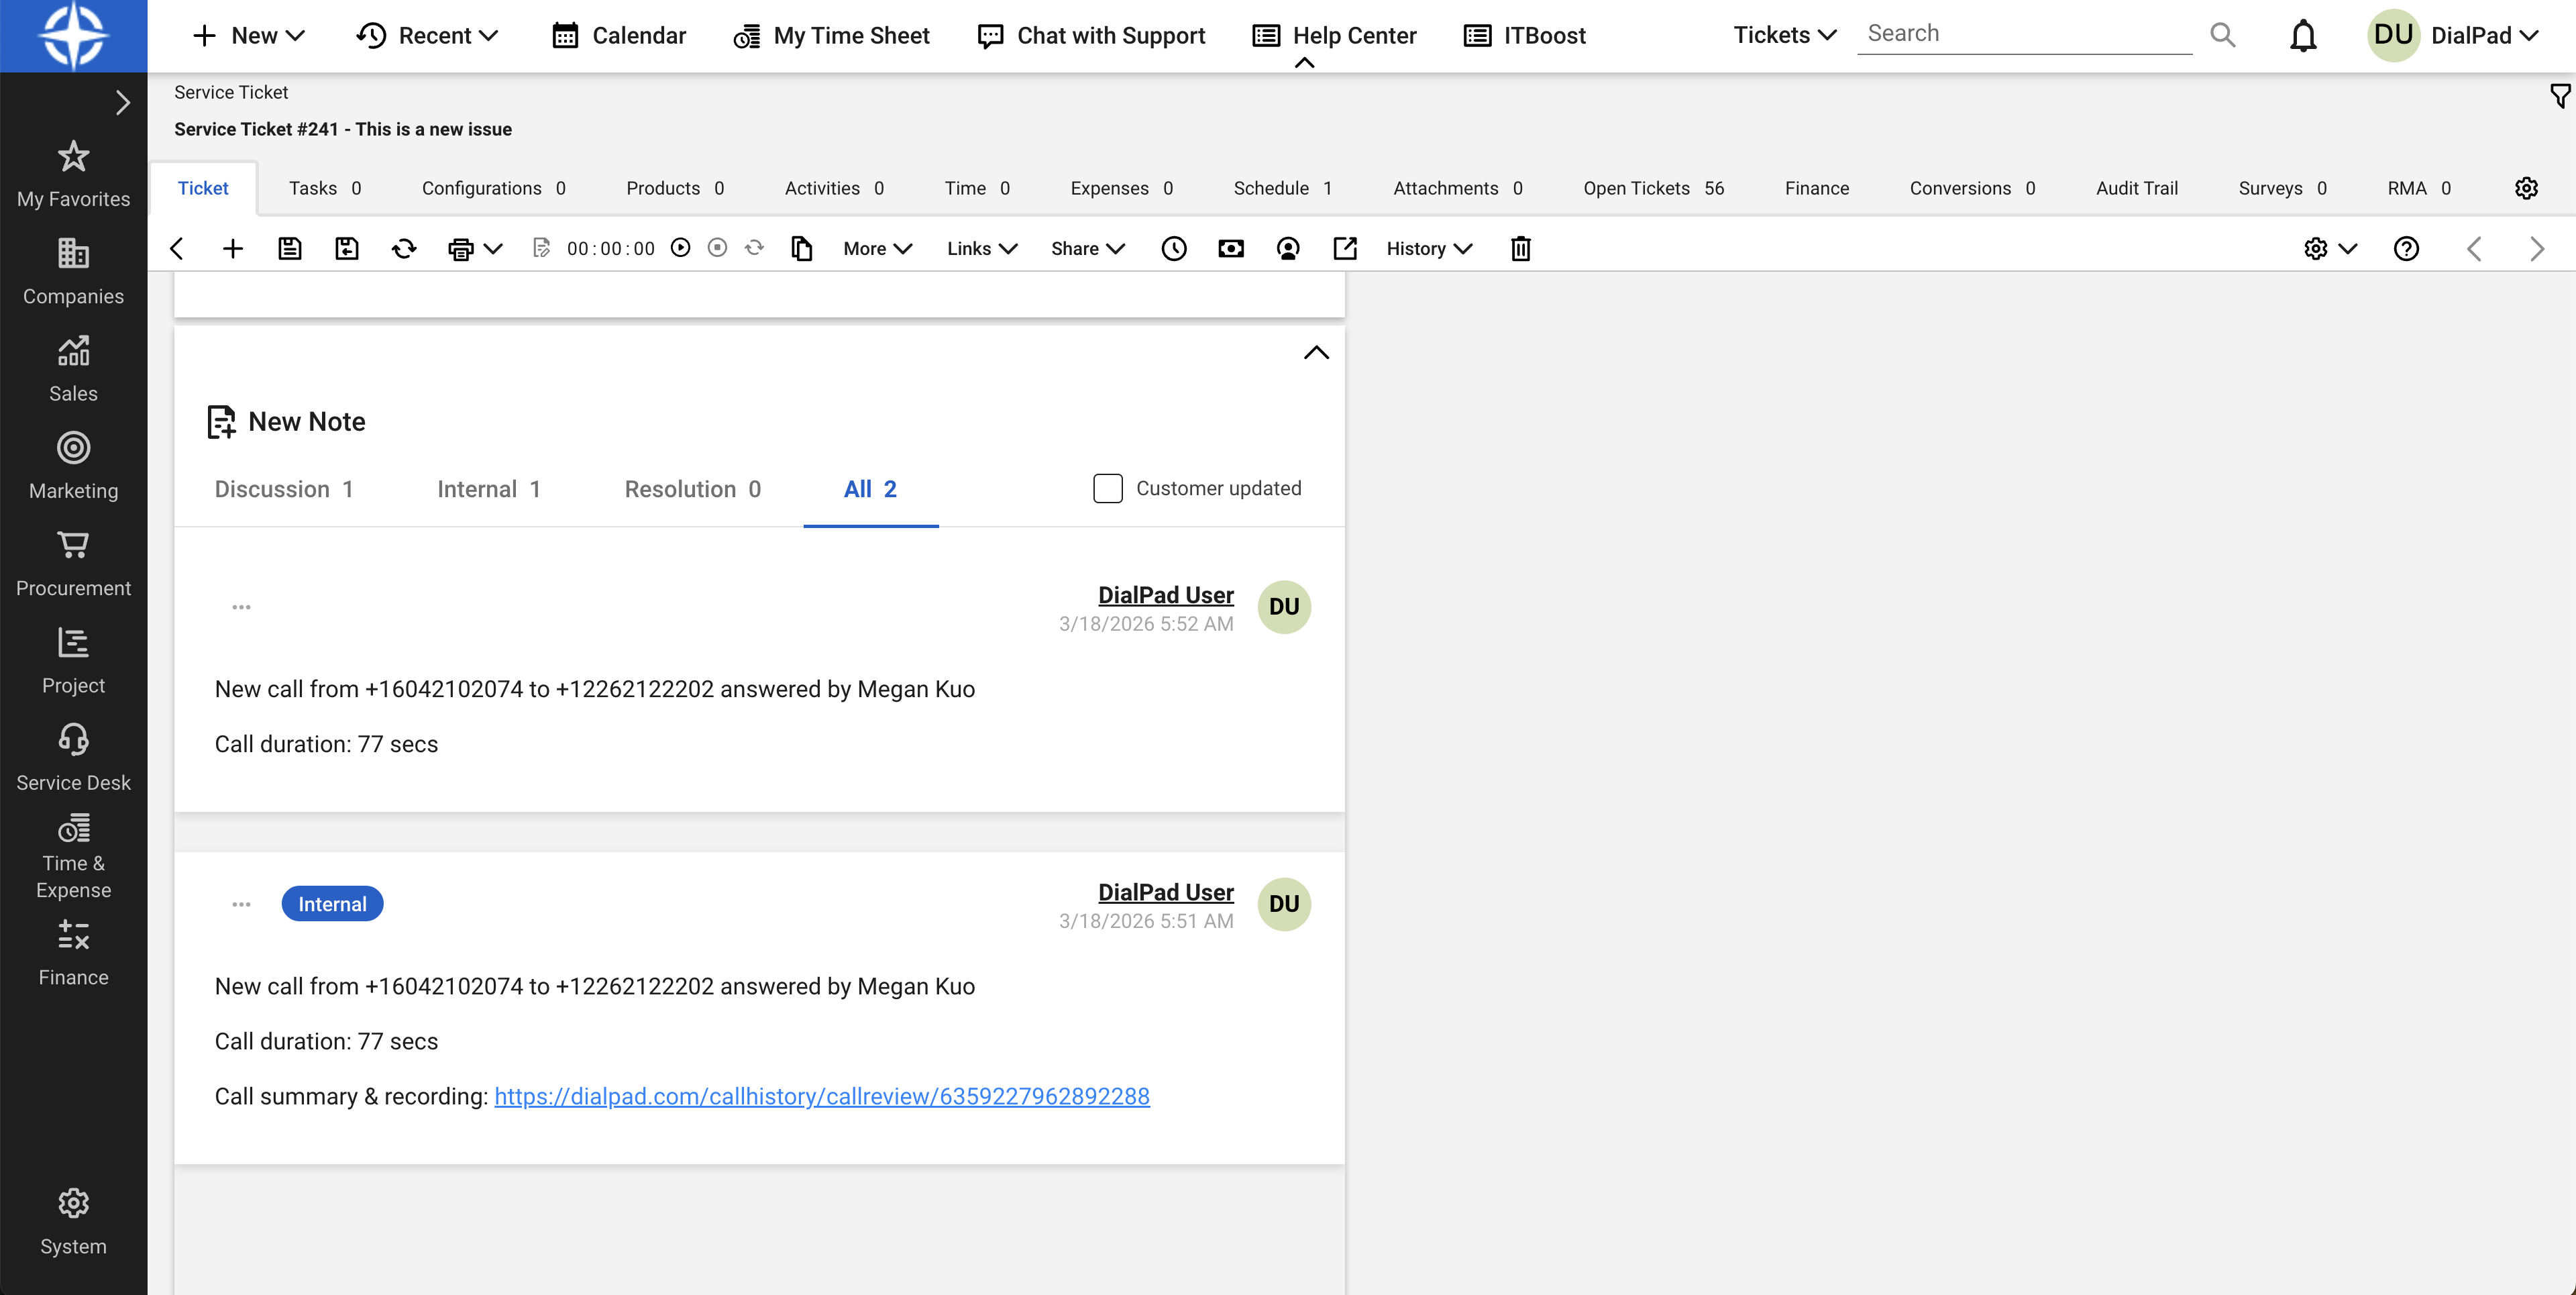Switch to the Configurations tab

click(x=494, y=188)
